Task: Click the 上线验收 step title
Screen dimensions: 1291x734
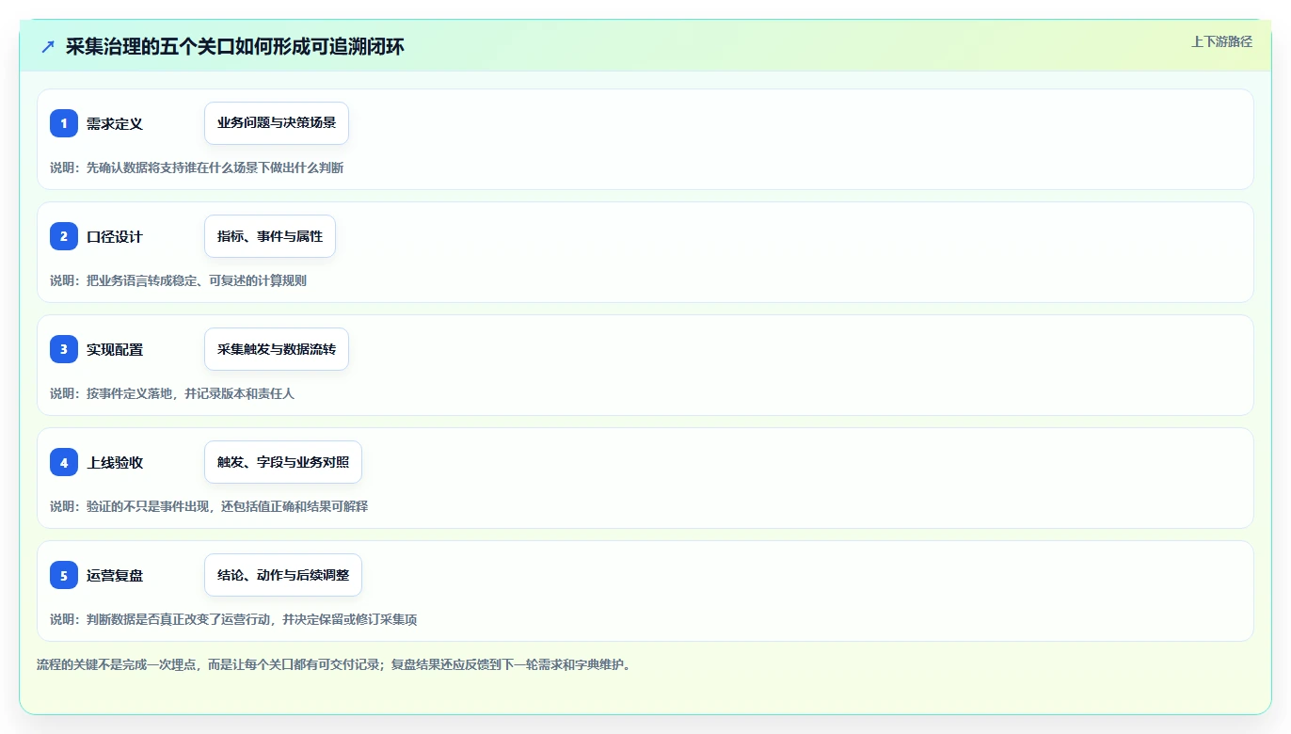Action: tap(115, 463)
